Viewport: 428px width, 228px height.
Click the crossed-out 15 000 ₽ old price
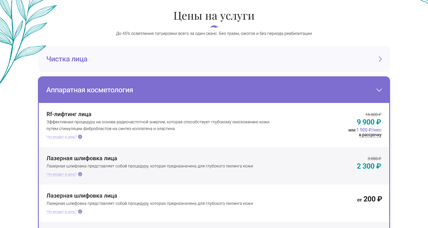coord(373,114)
